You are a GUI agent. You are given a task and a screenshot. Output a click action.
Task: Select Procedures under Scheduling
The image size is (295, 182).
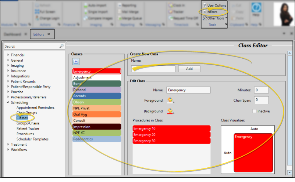[x=25, y=134]
